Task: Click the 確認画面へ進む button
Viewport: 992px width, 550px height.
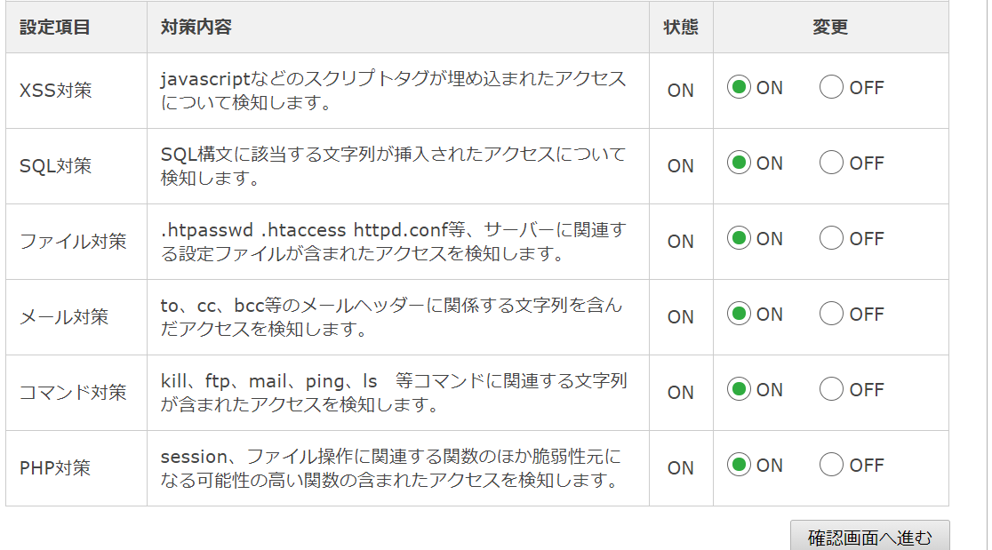Action: [x=870, y=536]
